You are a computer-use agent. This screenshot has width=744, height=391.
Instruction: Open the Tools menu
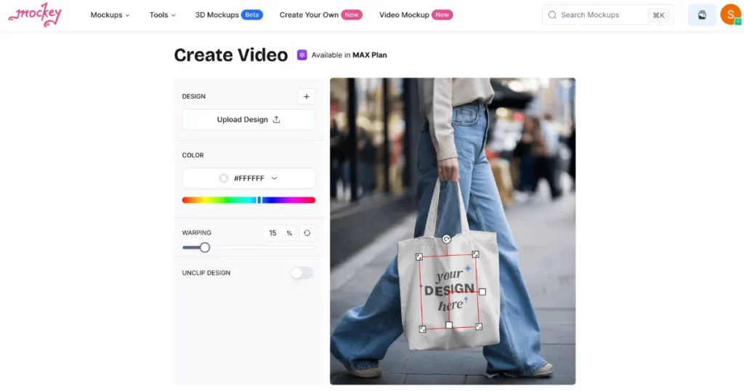click(162, 15)
